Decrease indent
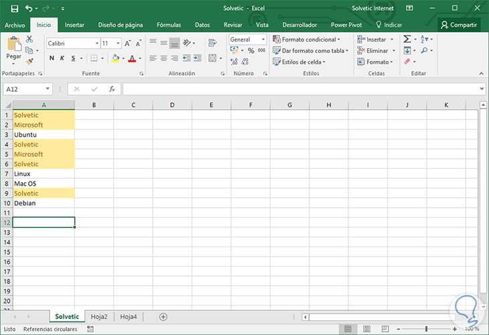The image size is (489, 335). [187, 58]
